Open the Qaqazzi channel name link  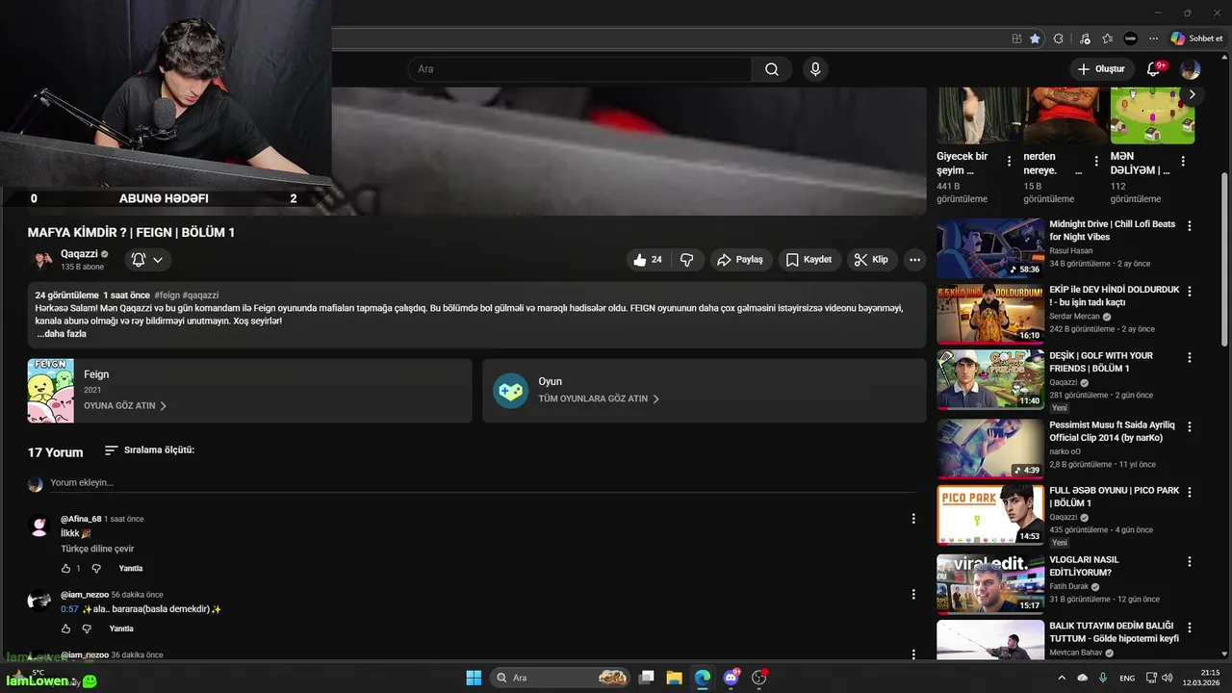[79, 254]
